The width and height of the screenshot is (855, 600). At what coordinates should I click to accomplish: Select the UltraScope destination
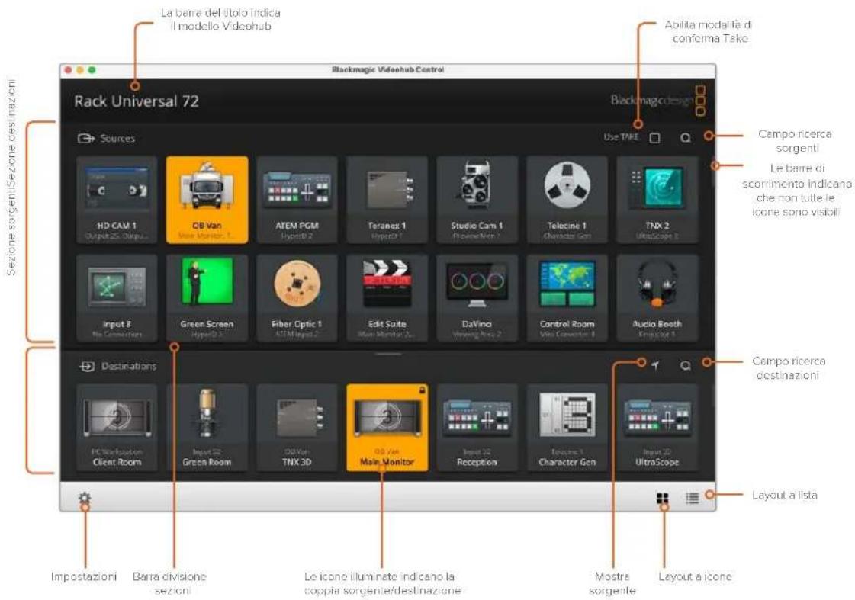(657, 427)
